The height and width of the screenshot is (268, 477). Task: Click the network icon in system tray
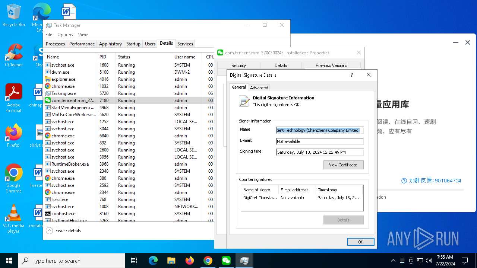point(420,261)
